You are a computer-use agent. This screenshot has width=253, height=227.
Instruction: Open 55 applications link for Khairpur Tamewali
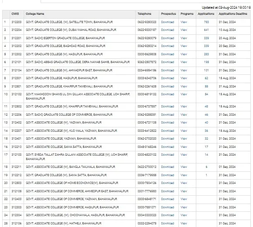point(206,87)
